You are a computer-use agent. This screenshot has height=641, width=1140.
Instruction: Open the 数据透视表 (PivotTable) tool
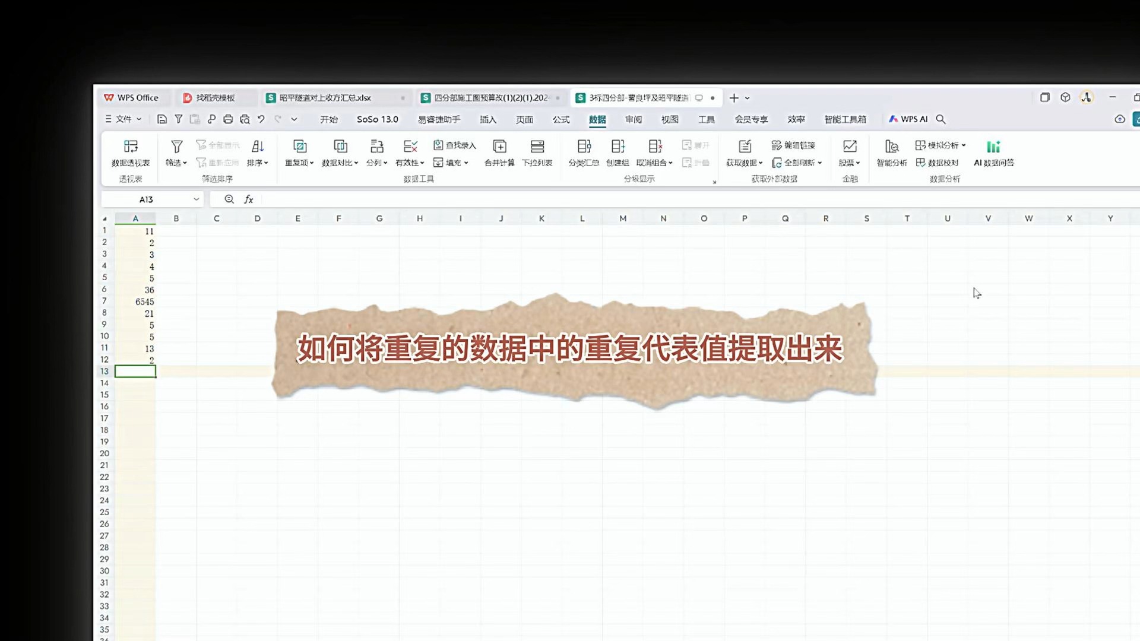[x=130, y=153]
